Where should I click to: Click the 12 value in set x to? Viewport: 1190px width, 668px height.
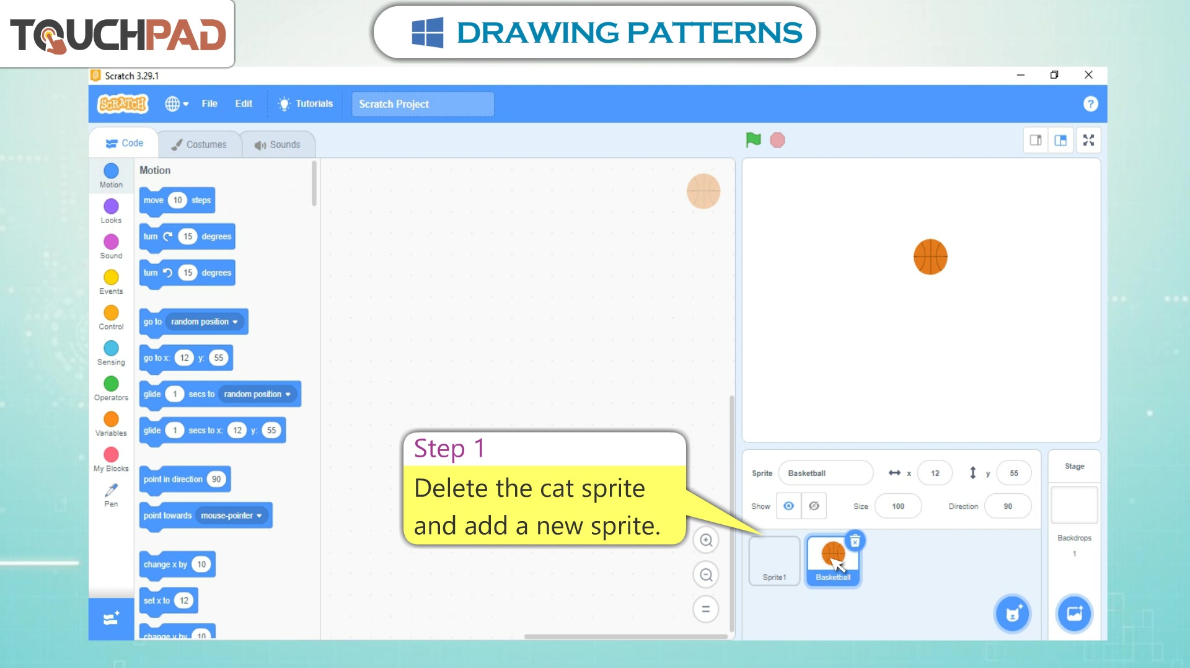tap(184, 600)
